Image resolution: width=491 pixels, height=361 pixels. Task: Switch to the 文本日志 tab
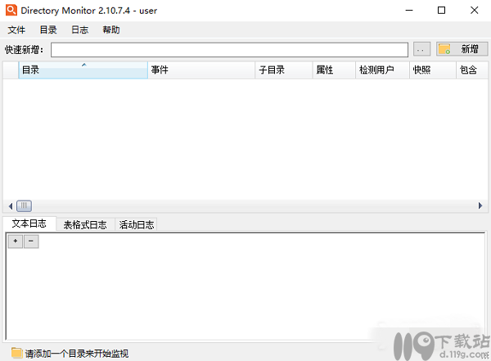click(29, 223)
